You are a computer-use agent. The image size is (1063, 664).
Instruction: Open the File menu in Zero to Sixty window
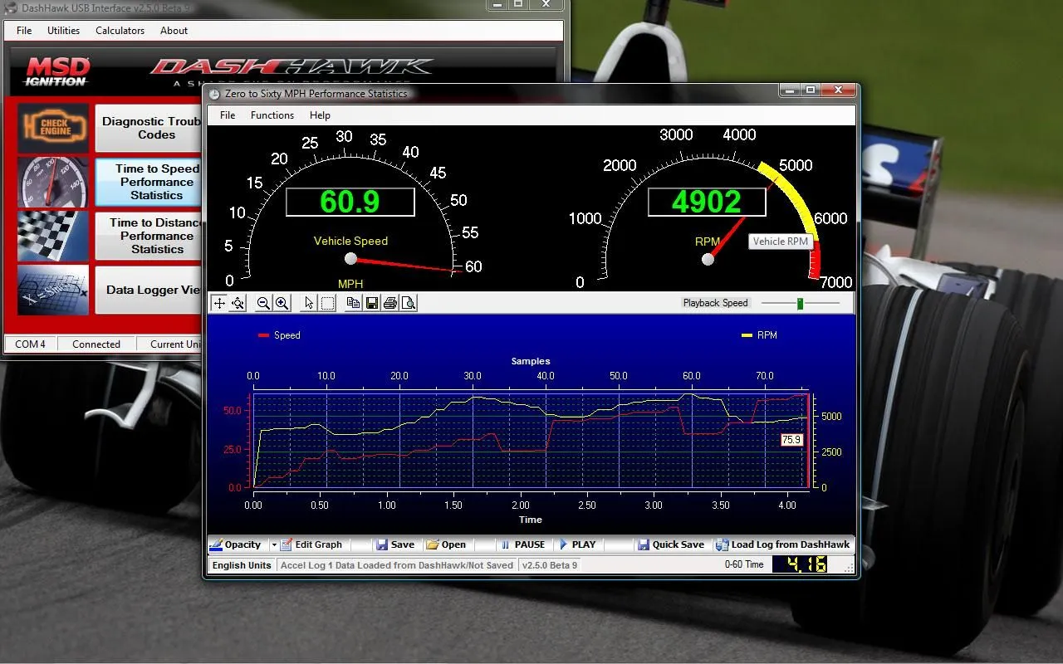(228, 115)
